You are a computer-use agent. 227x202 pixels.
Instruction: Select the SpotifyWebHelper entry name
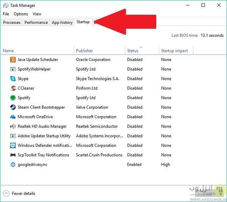(x=34, y=69)
